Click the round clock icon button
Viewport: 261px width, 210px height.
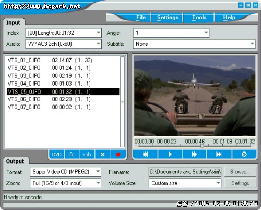click(244, 154)
